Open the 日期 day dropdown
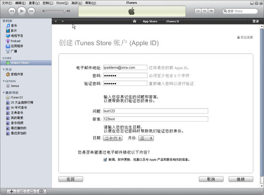264x195 pixels. point(113,138)
